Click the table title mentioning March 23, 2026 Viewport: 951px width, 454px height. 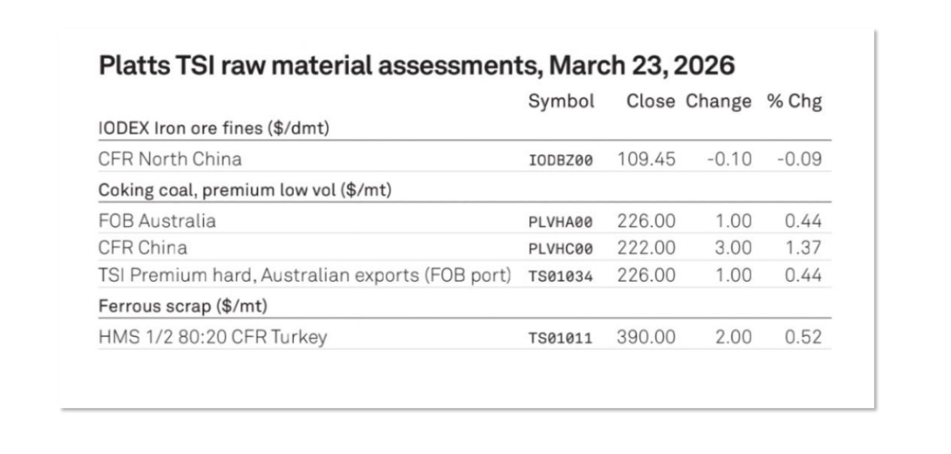[x=416, y=66]
